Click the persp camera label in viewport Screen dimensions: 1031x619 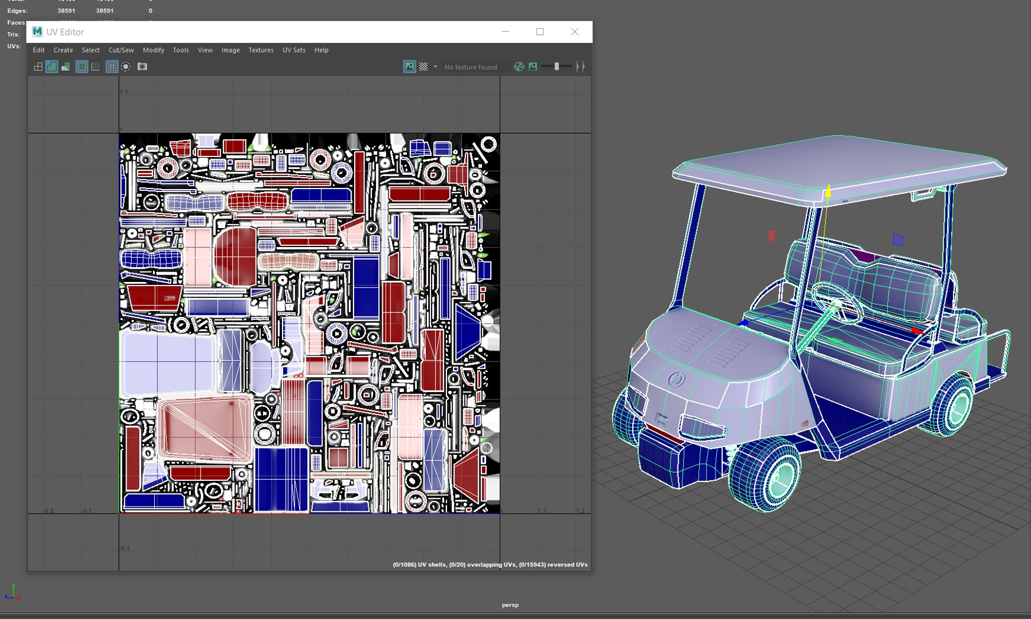click(x=510, y=605)
